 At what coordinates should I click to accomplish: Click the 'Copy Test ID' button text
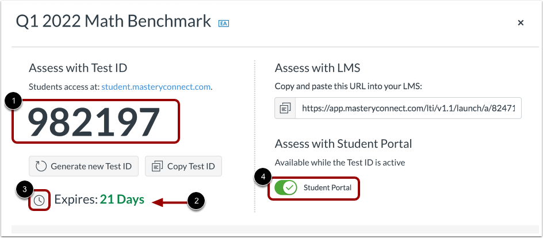pos(191,166)
